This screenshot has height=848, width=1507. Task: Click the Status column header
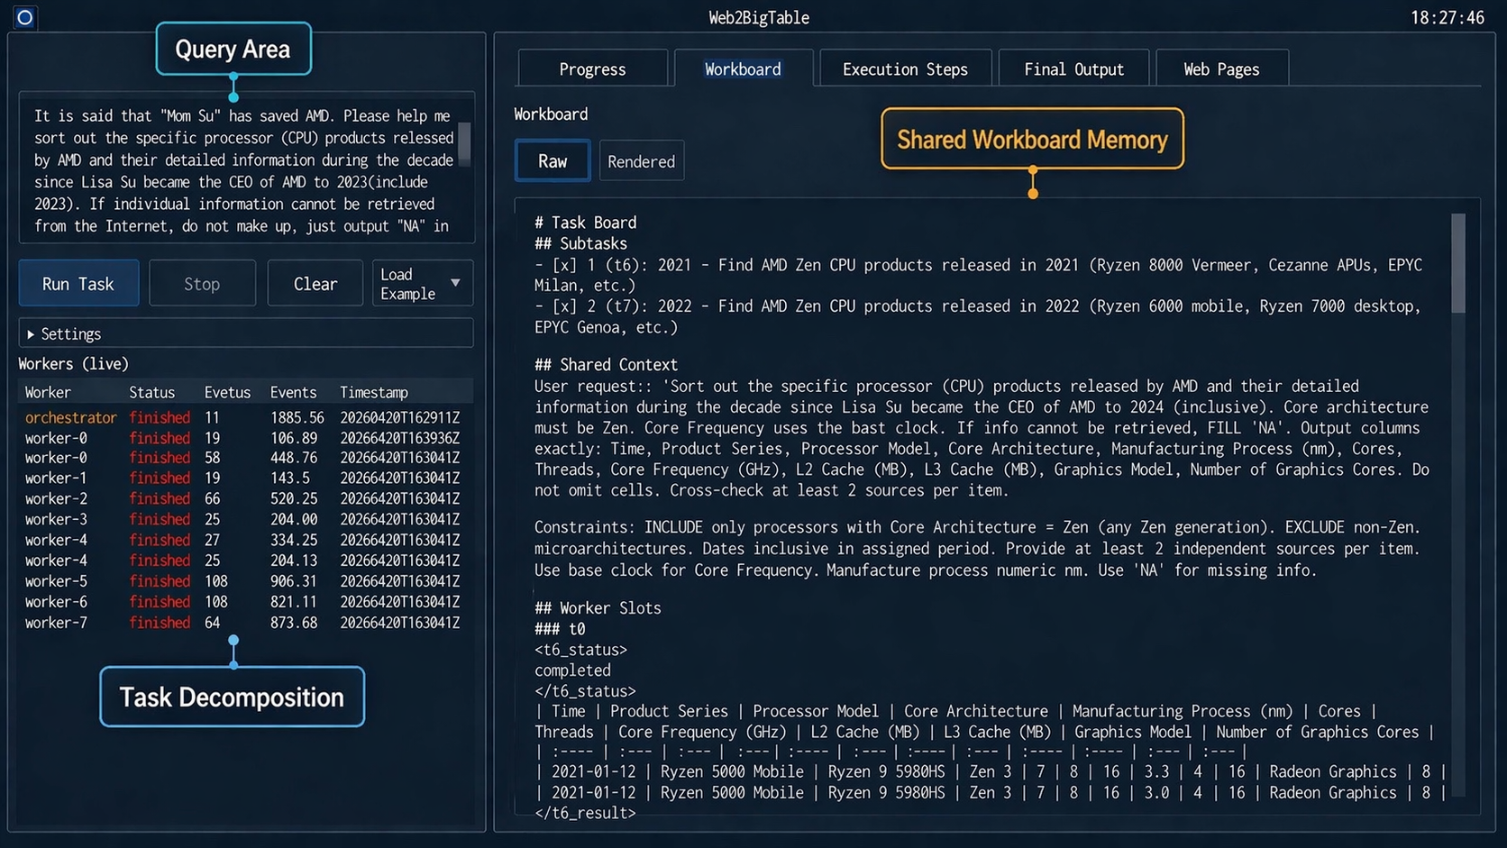click(151, 392)
